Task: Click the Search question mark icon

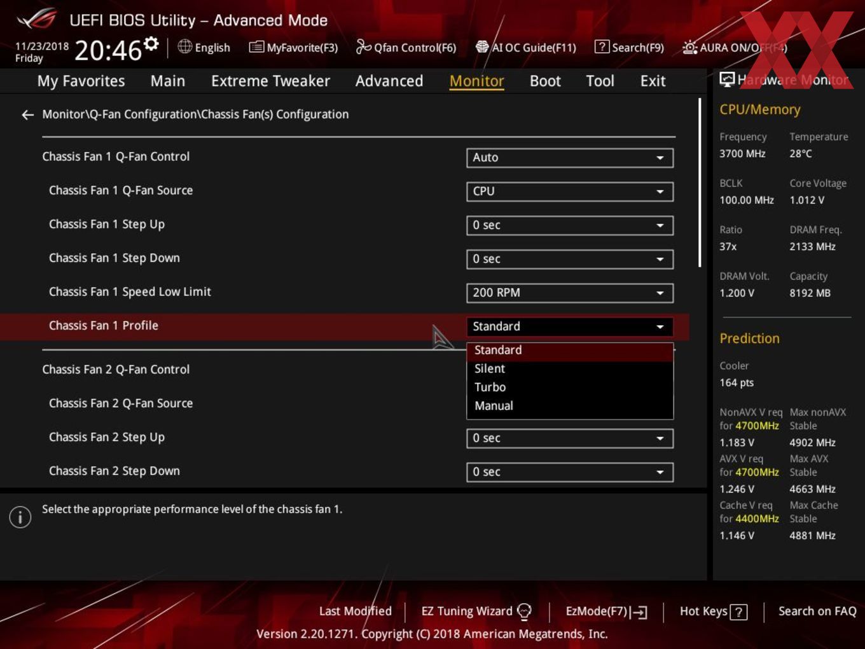Action: [x=602, y=46]
